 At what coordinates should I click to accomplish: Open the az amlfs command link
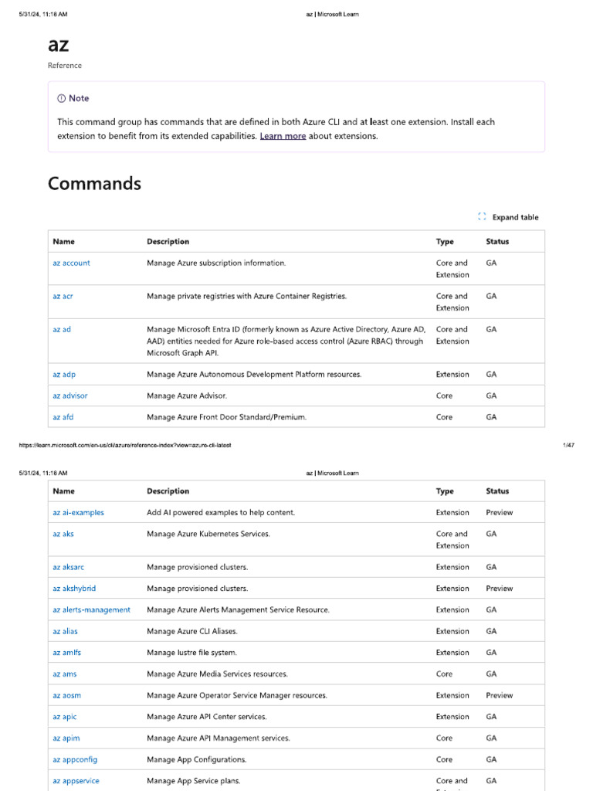click(66, 652)
